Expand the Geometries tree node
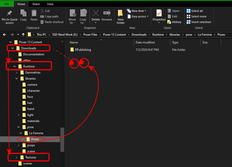The height and width of the screenshot is (167, 232). pos(17,73)
